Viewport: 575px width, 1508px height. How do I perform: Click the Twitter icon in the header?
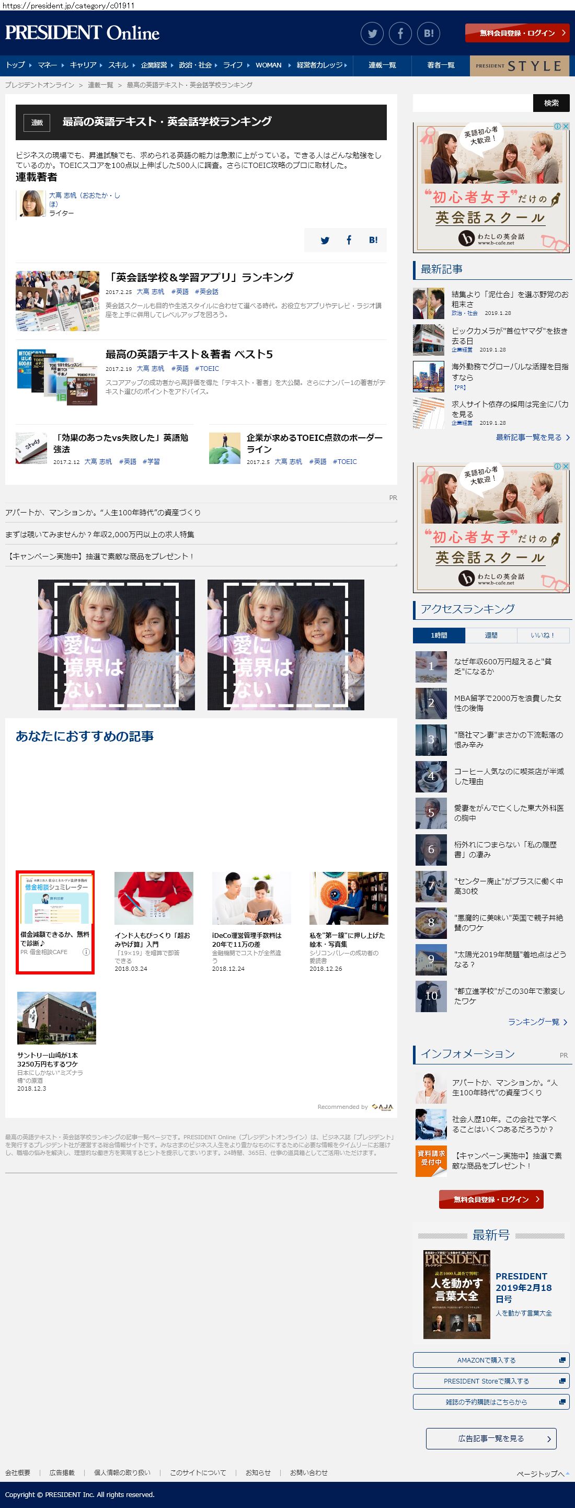[x=372, y=33]
